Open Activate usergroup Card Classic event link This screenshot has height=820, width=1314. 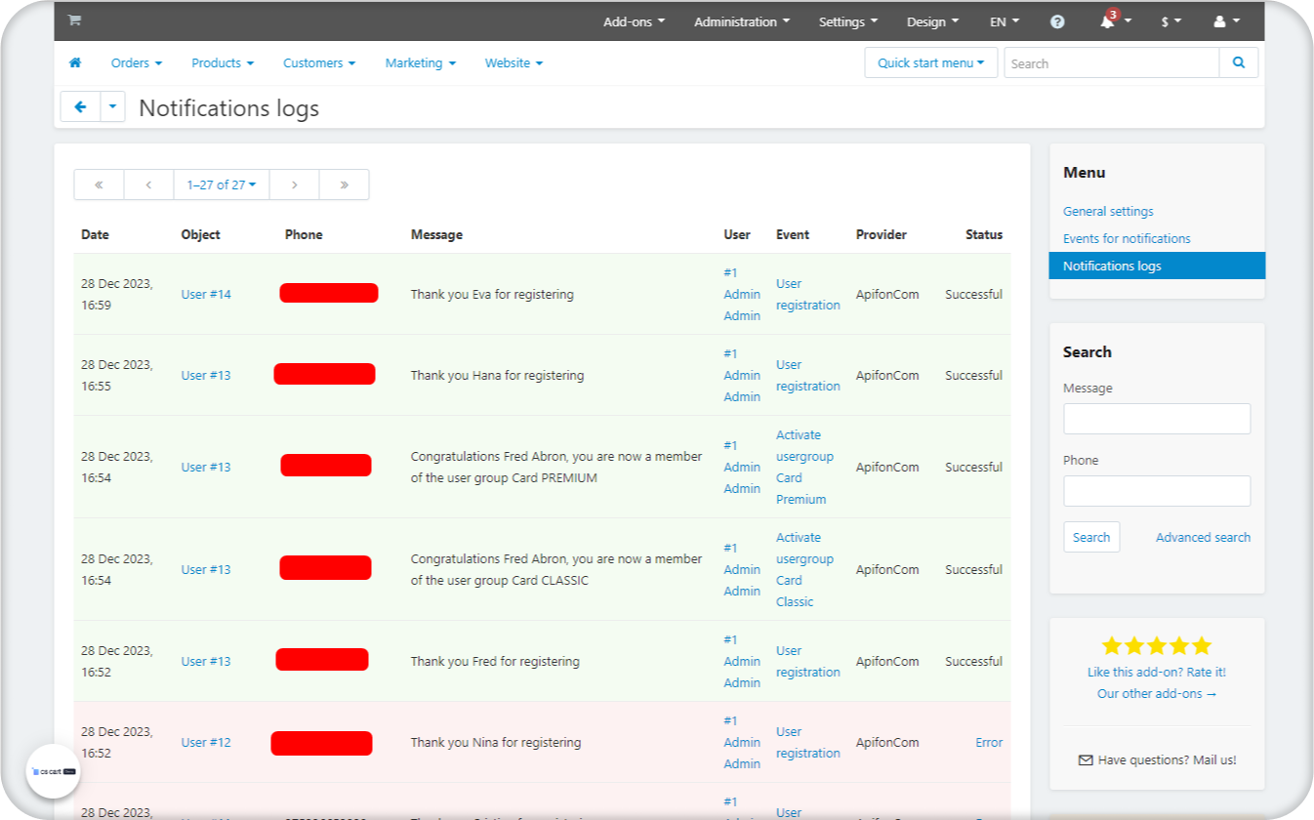[x=804, y=569]
